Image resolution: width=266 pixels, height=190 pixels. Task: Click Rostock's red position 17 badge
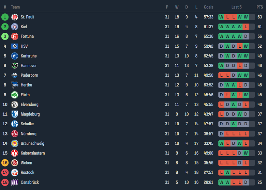click(x=5, y=173)
